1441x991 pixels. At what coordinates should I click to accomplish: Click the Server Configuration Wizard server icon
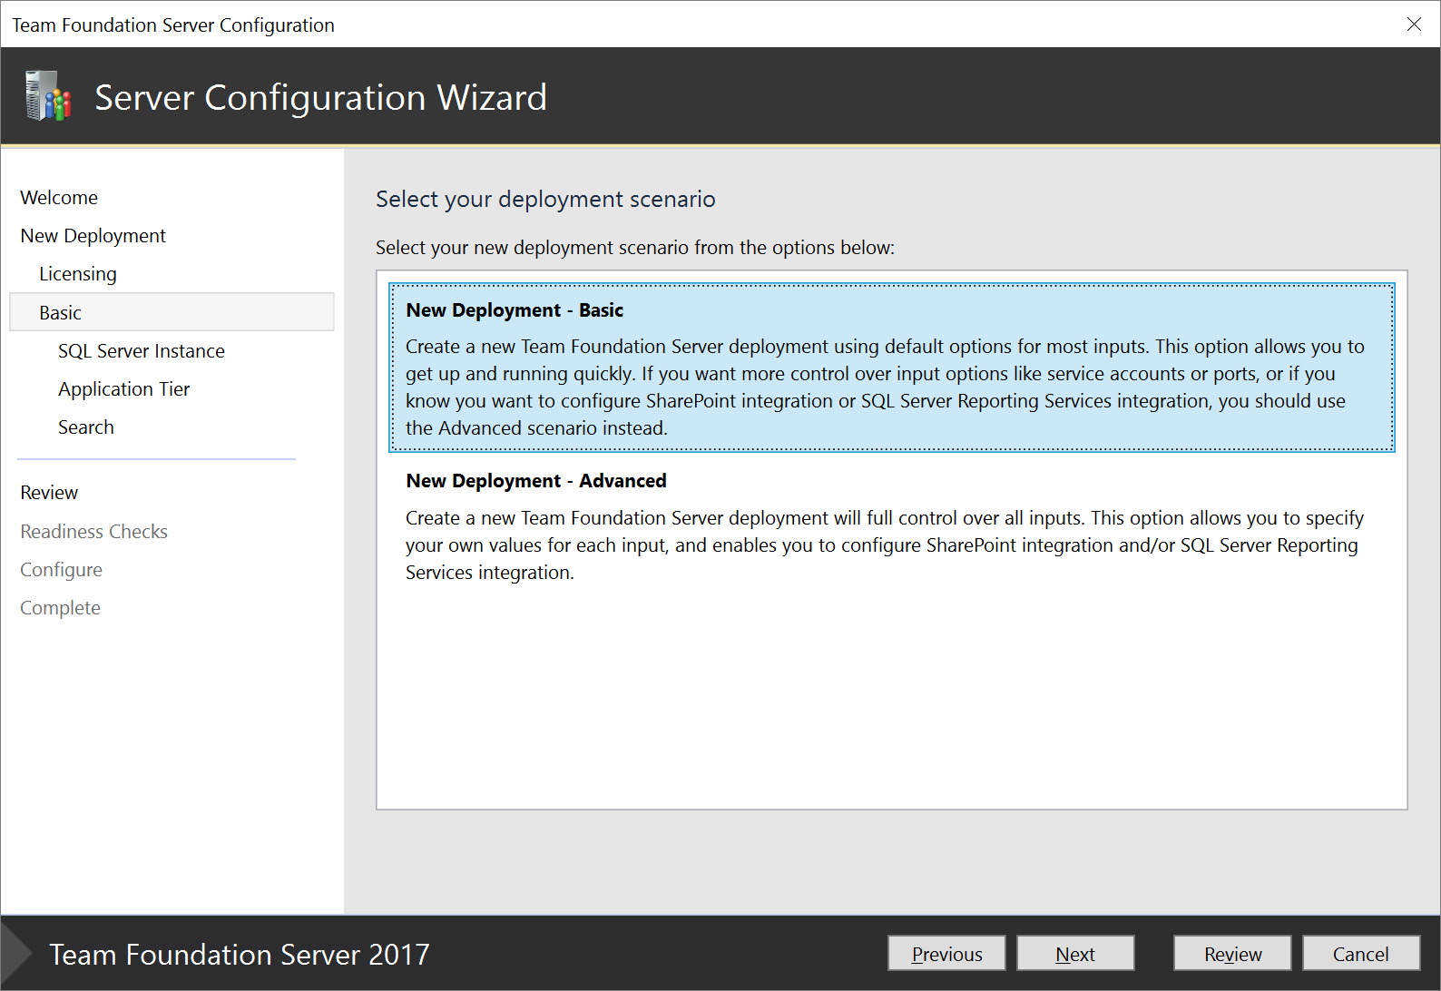point(48,96)
